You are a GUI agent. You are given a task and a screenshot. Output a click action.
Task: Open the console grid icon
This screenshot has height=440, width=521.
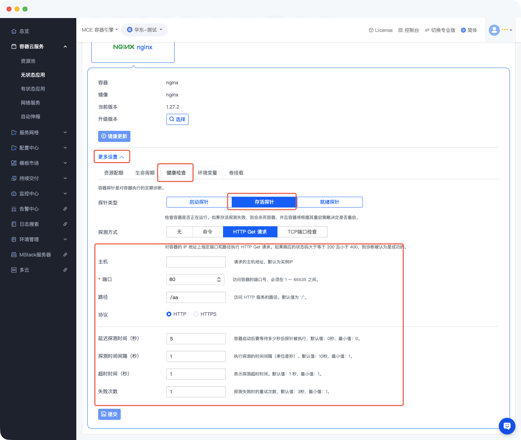coord(400,30)
